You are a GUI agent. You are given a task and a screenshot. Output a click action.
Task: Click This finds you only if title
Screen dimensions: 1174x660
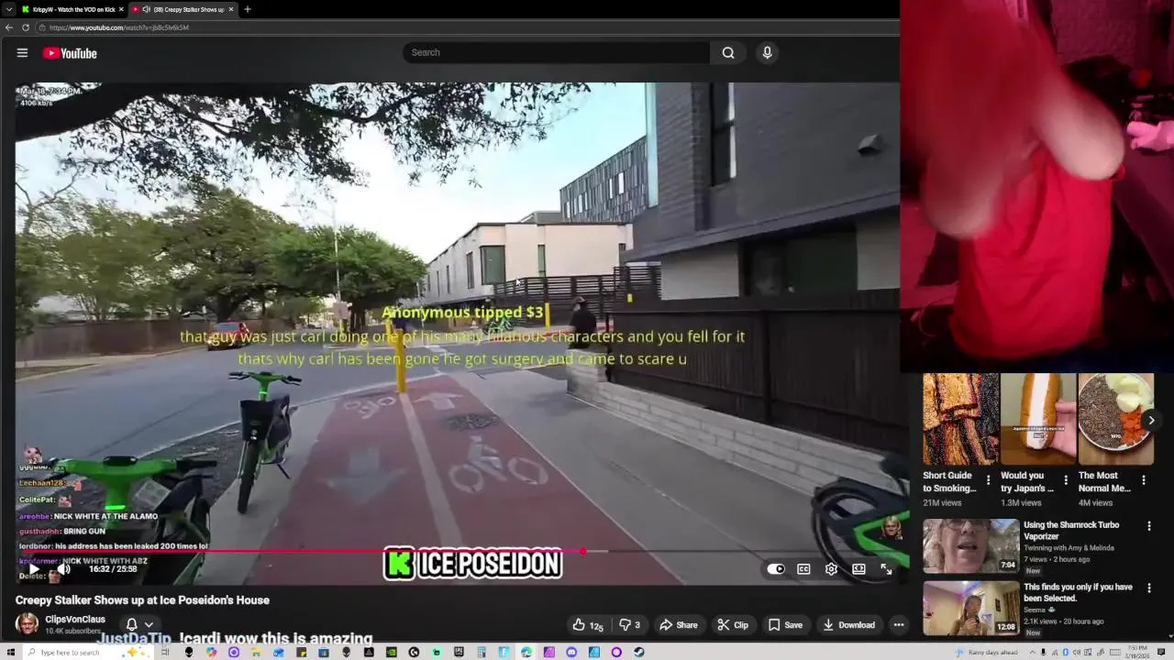1078,592
